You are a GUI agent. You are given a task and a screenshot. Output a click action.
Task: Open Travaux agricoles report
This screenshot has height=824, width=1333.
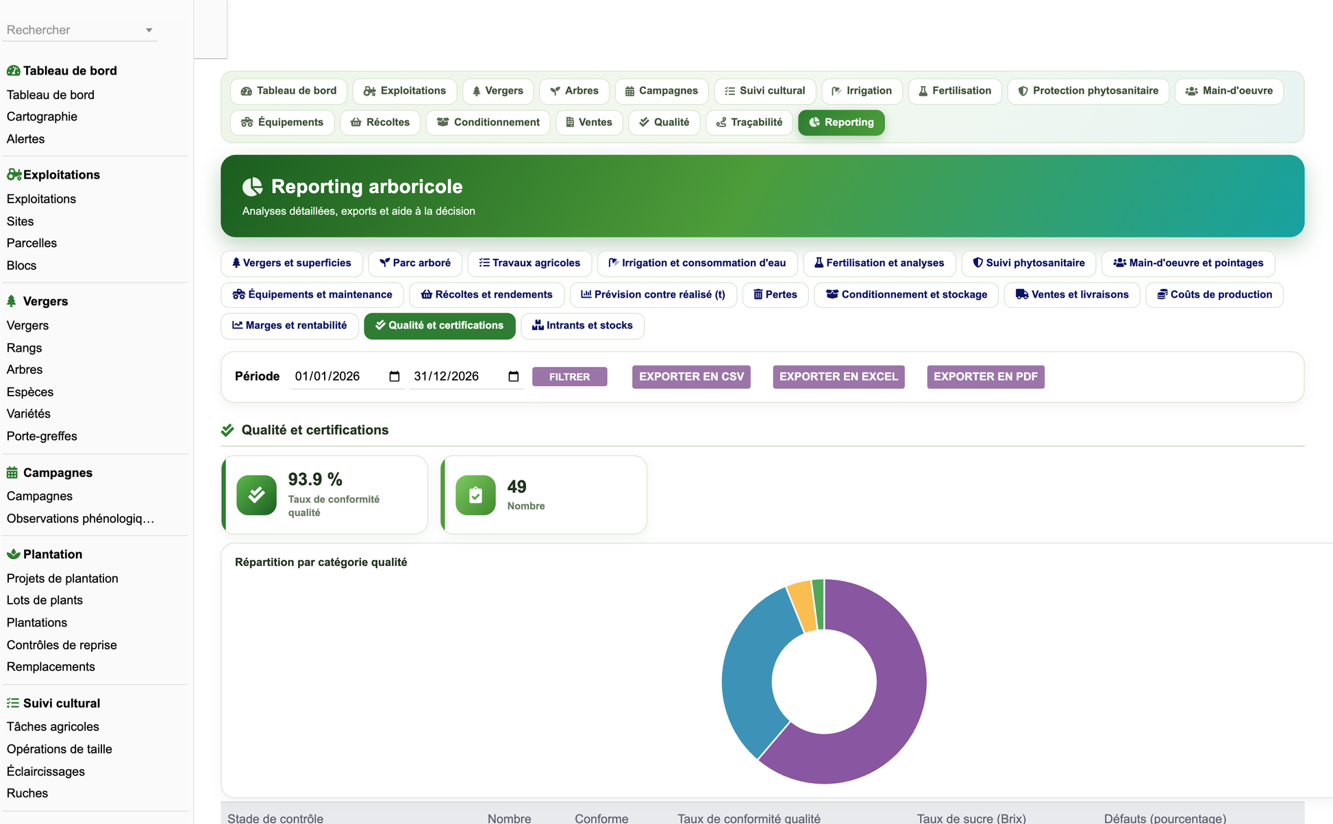[x=530, y=263]
